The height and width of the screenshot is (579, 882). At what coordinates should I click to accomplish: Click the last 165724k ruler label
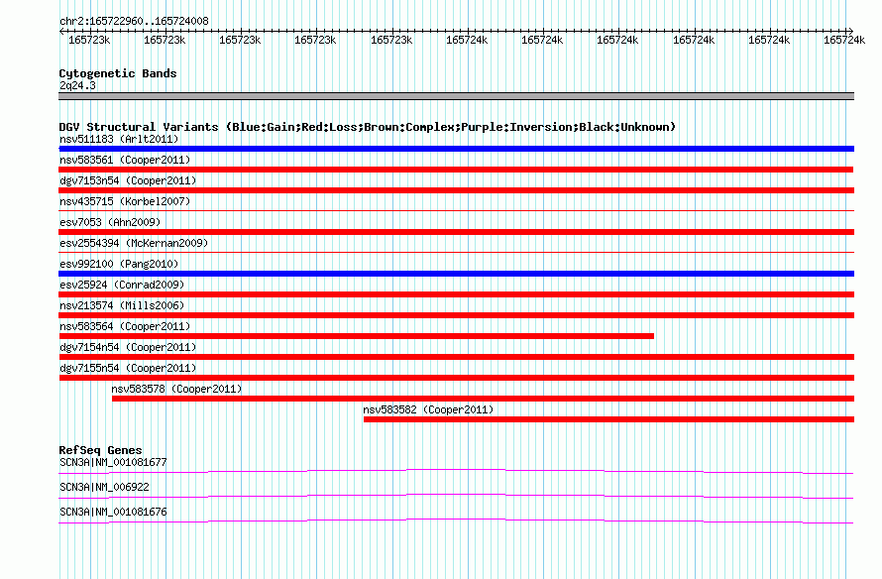coord(843,40)
